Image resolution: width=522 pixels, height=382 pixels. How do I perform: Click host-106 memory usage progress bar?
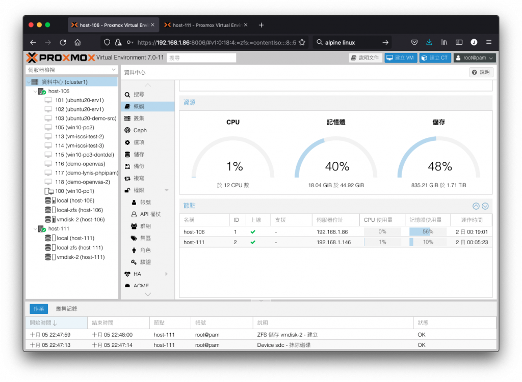pyautogui.click(x=428, y=232)
